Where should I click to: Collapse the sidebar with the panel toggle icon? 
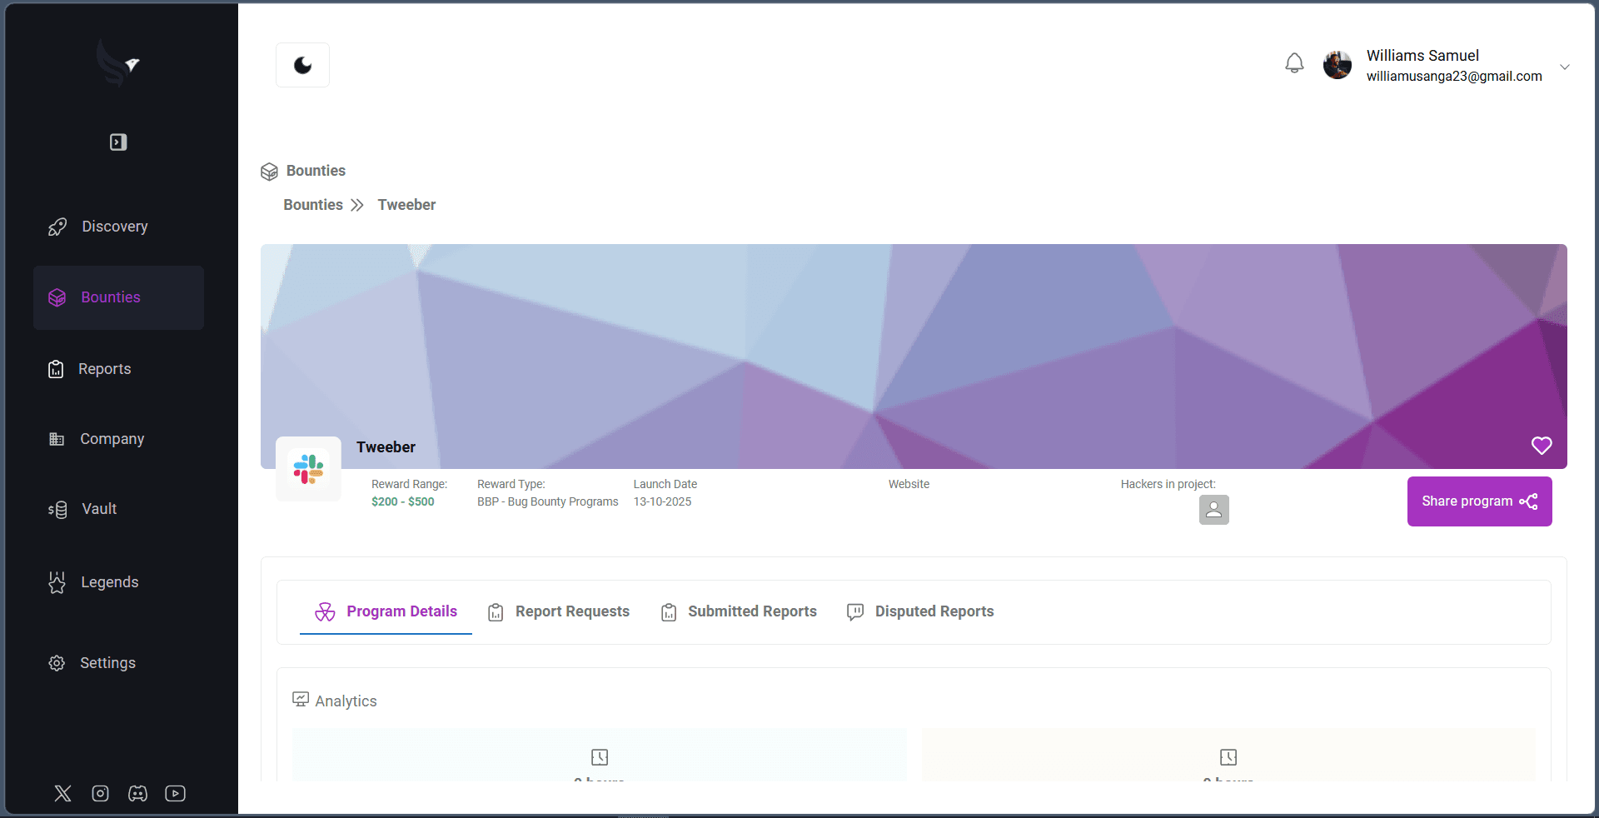coord(118,142)
